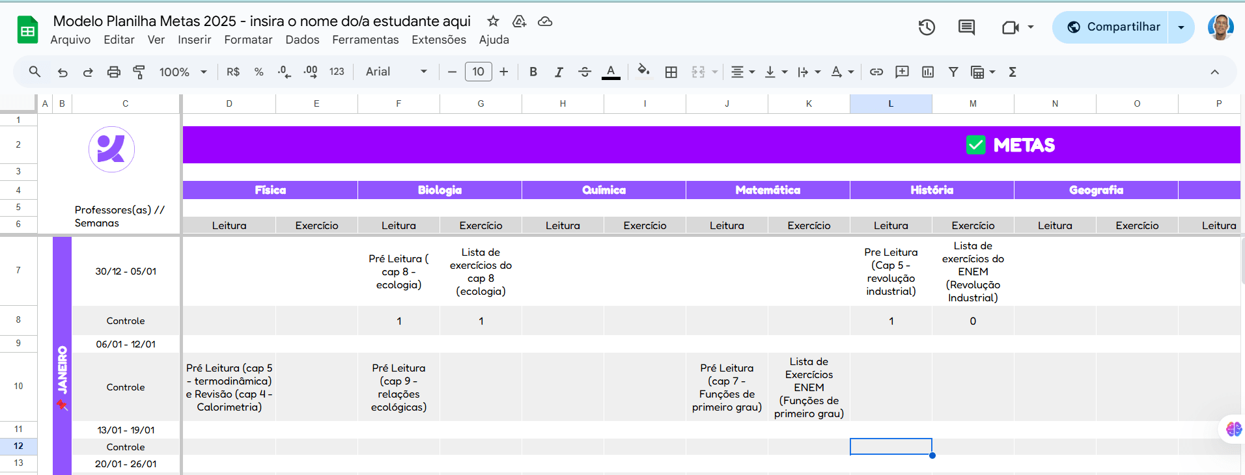Open the zoom 100% dropdown

(183, 72)
